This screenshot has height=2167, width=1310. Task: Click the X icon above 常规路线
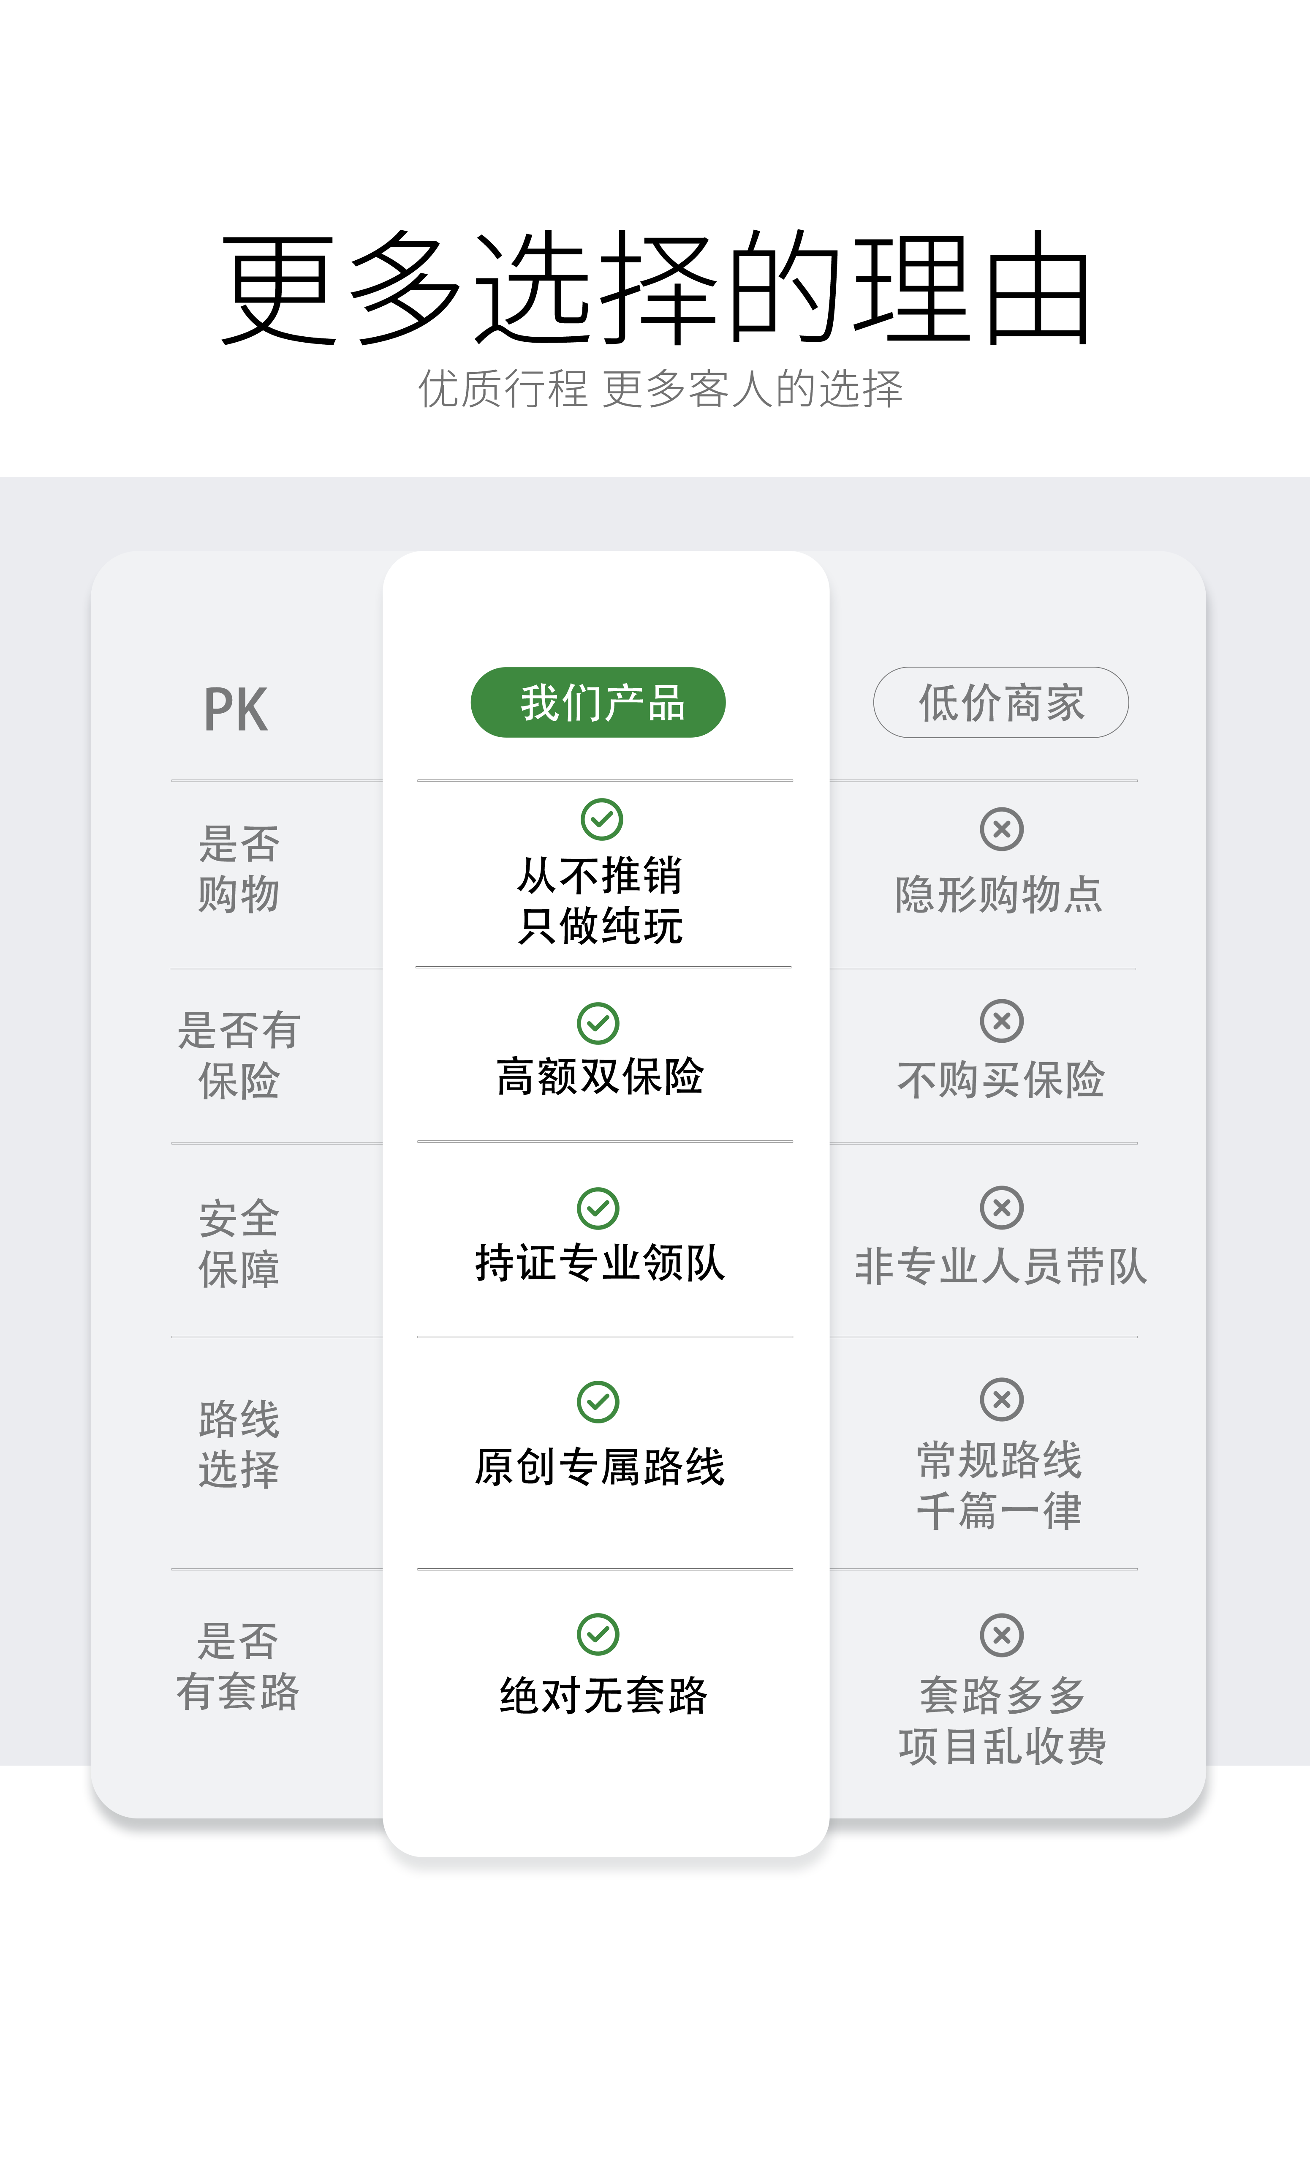(x=1001, y=1399)
